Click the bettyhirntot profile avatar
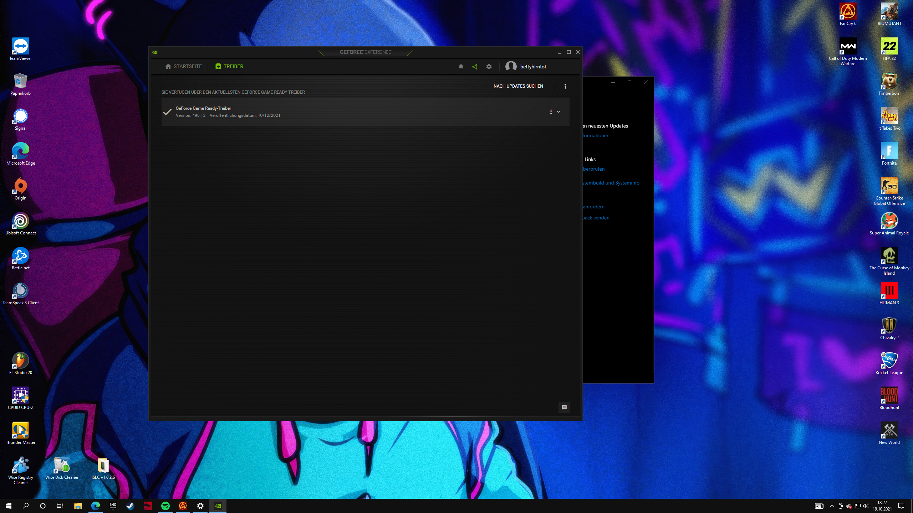Viewport: 913px width, 513px height. click(511, 67)
